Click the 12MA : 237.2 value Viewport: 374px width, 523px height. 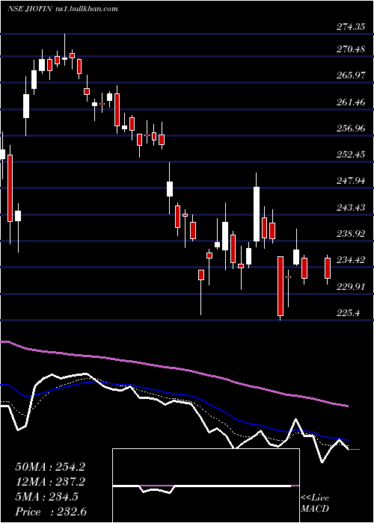coord(50,482)
